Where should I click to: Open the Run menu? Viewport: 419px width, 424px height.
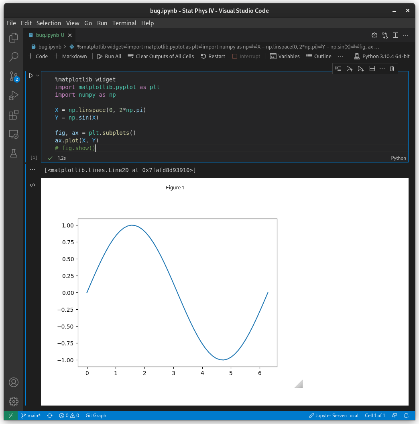[x=102, y=23]
